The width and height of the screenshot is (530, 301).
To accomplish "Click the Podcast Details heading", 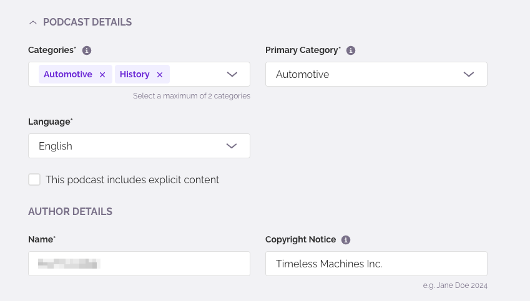I will point(87,22).
